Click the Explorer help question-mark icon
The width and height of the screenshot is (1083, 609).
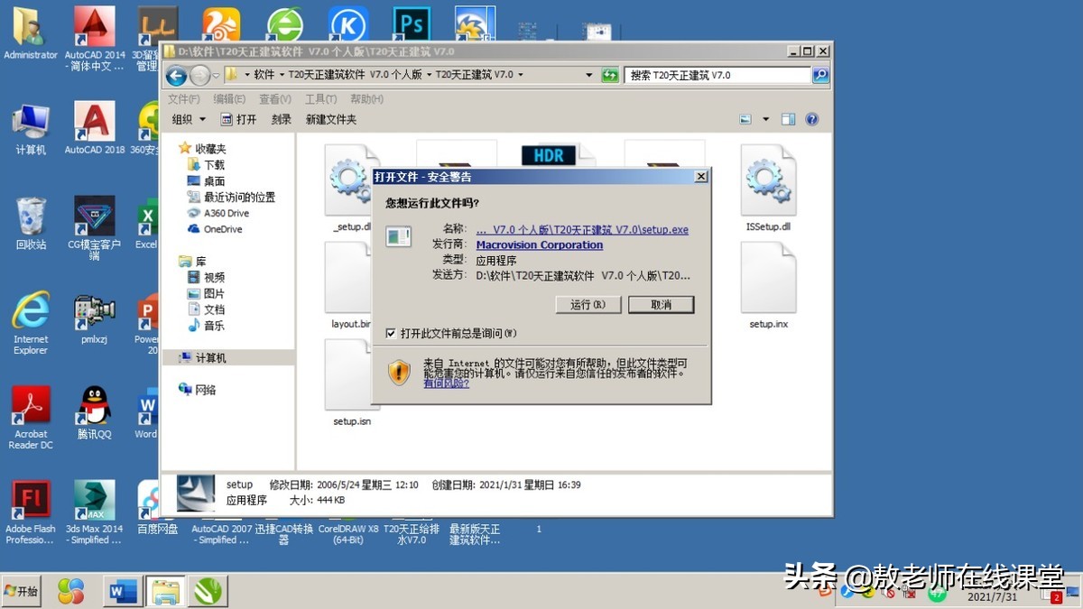810,118
